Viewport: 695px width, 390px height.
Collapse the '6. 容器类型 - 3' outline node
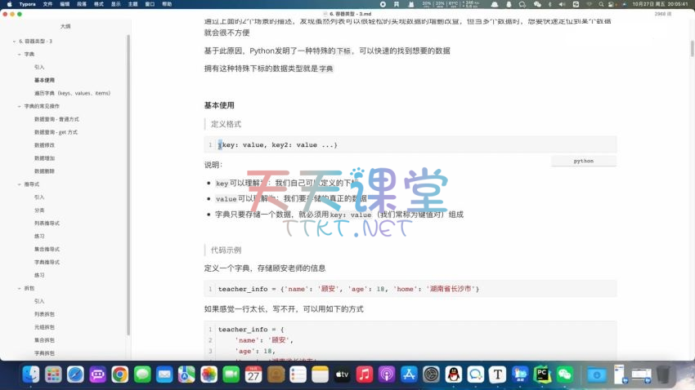click(x=14, y=41)
